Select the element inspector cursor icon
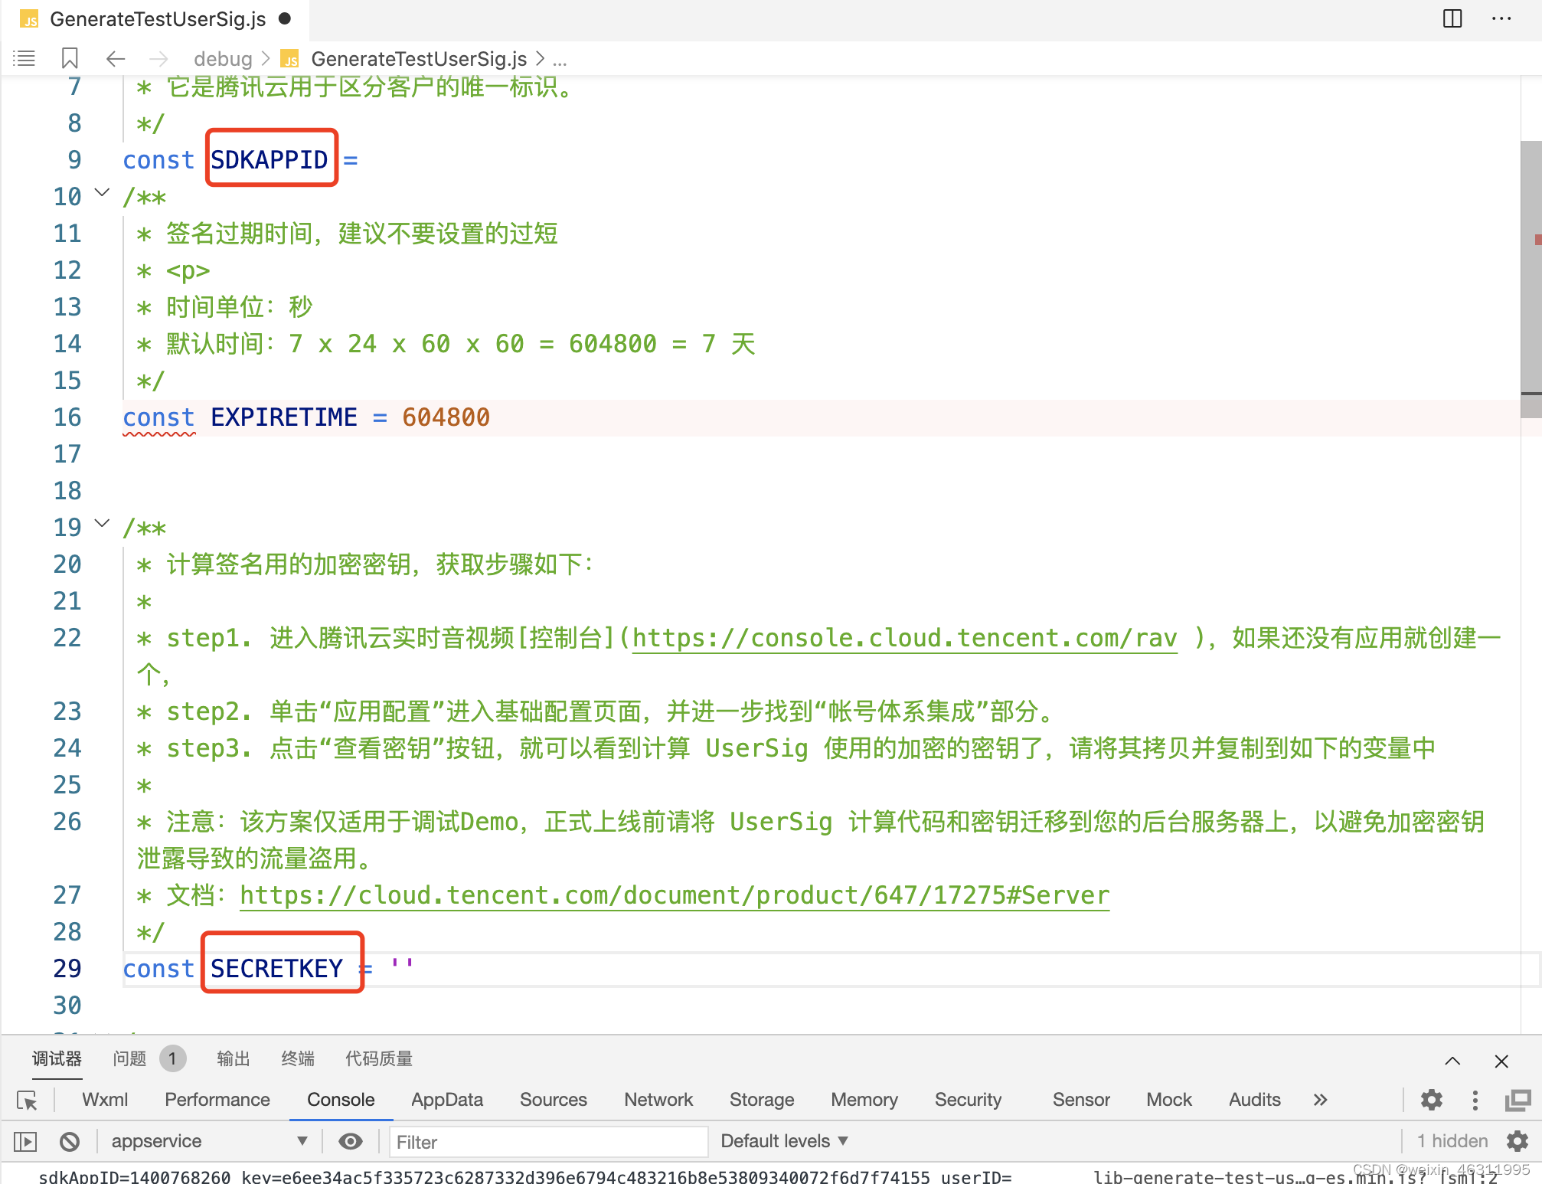Viewport: 1542px width, 1184px height. [27, 1101]
